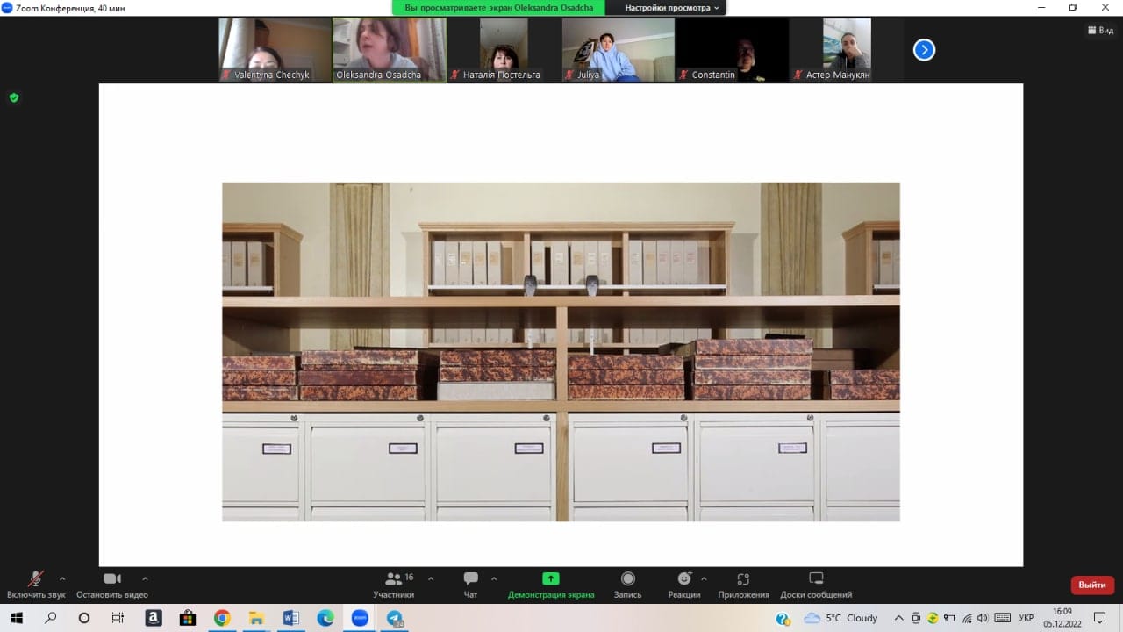This screenshot has height=632, width=1123.
Task: Select Наталія Постельга's video thumbnail
Action: point(504,49)
